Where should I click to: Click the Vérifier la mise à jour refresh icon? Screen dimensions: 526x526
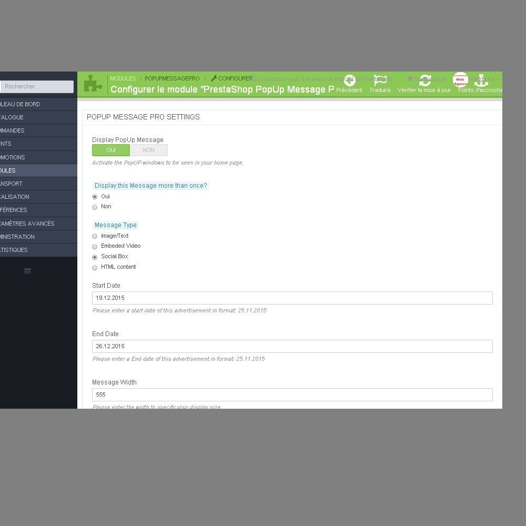pos(424,80)
